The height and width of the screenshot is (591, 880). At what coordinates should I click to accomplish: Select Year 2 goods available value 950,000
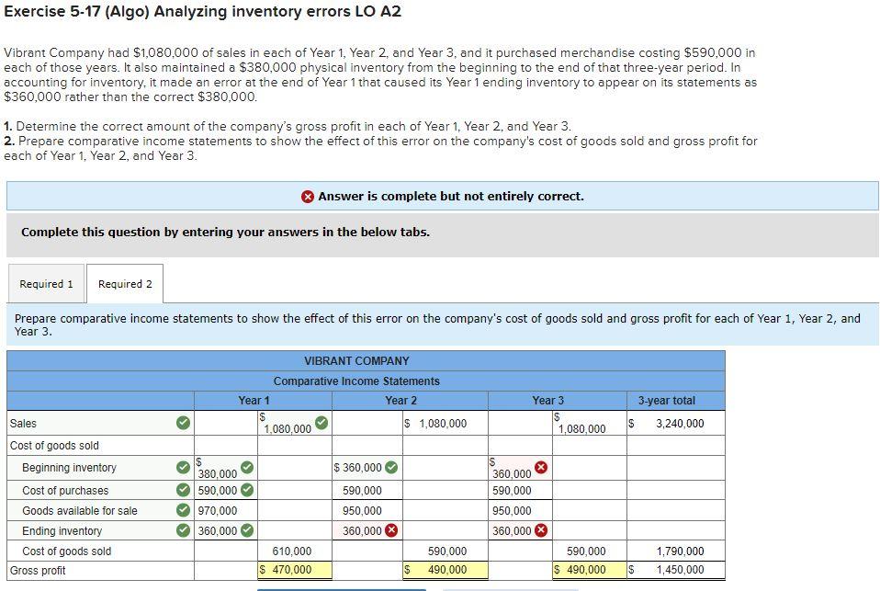click(x=362, y=511)
